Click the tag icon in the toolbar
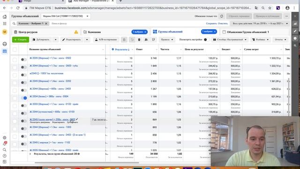Image resolution: width=300 pixels, height=169 pixels. pyautogui.click(x=153, y=39)
